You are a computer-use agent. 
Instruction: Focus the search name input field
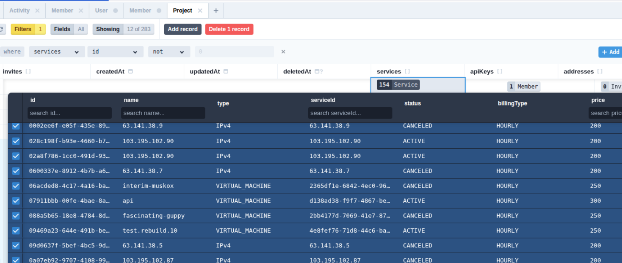point(163,113)
